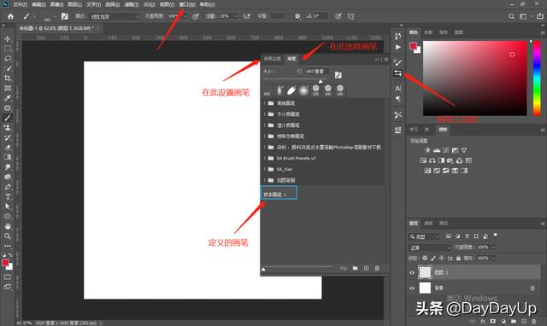
Task: Select the Pen tool
Action: (8, 187)
